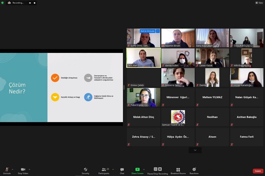
Task: Open the Chat panel
Action: pyautogui.click(x=122, y=171)
